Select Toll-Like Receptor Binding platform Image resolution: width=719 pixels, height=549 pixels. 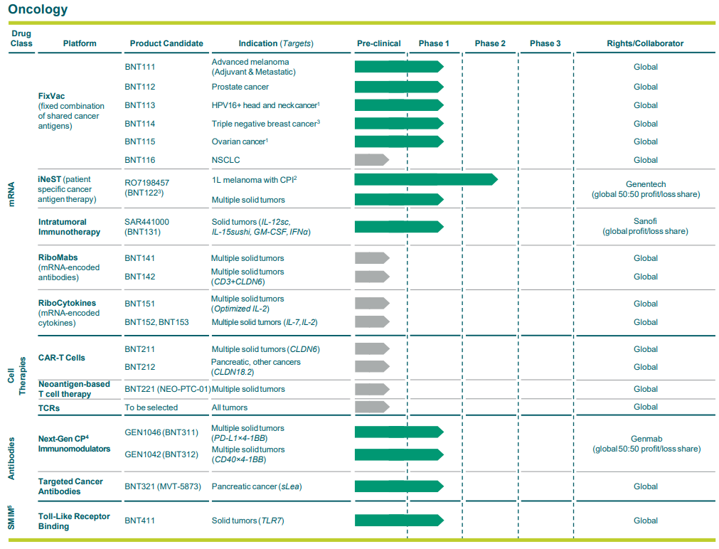click(74, 521)
